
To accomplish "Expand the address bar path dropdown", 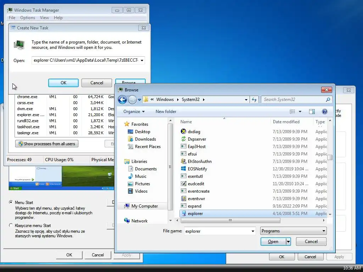I will point(246,100).
